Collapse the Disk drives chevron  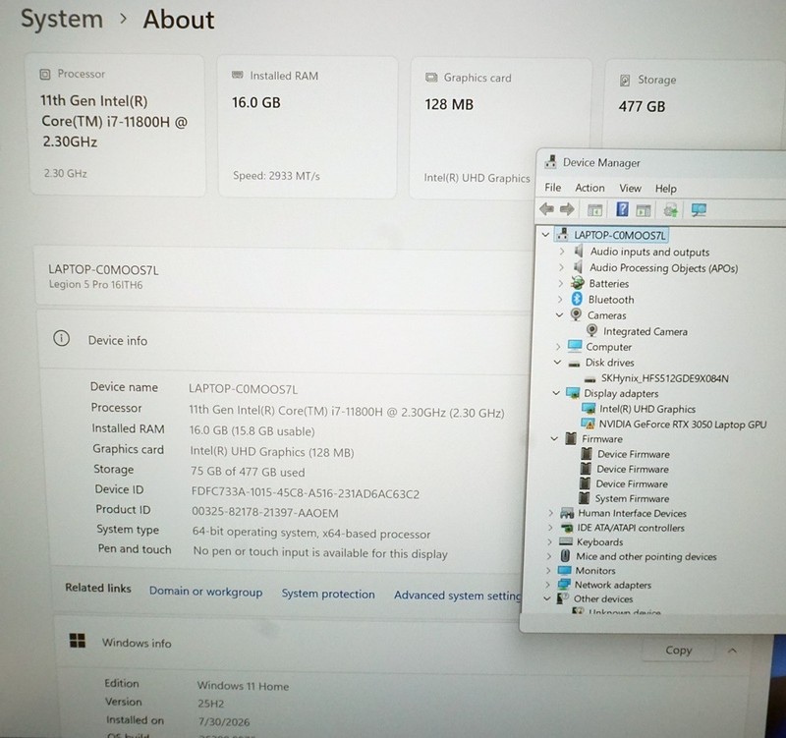pos(557,362)
